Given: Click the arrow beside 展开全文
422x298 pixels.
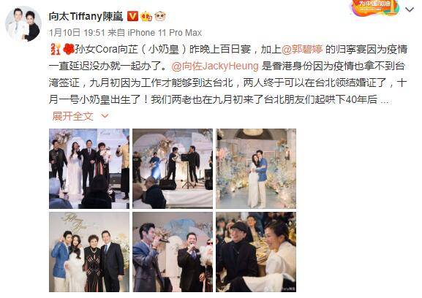Looking at the screenshot, I should coord(105,116).
